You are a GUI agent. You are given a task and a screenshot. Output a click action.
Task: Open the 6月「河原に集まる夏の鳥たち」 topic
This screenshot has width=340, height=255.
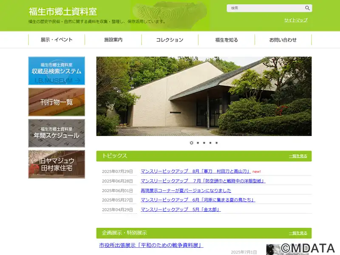tap(198, 200)
